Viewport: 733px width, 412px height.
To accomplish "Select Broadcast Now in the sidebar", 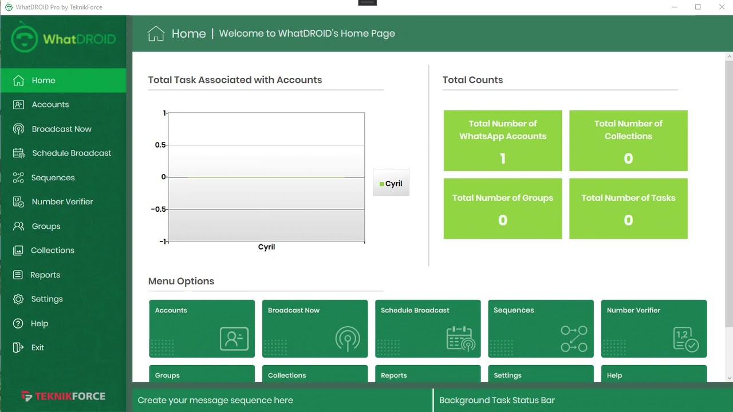I will click(63, 129).
